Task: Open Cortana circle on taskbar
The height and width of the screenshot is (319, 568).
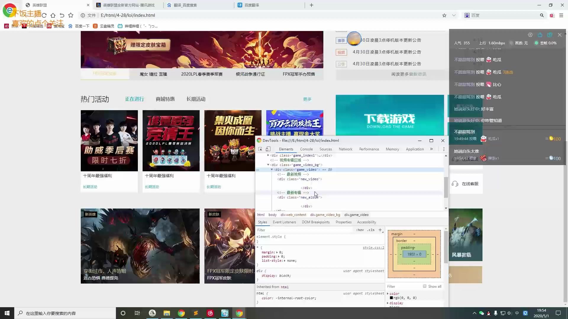Action: pos(123,313)
